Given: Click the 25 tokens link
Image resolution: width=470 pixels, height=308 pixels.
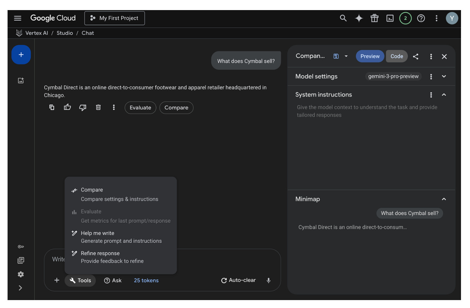Looking at the screenshot, I should tap(146, 281).
